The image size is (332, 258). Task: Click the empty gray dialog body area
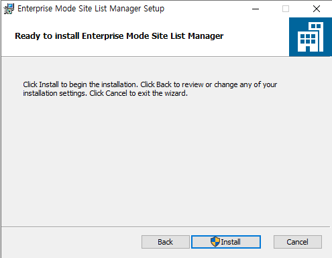click(166, 161)
